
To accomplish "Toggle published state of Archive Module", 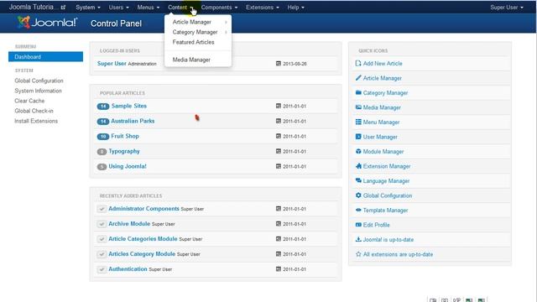I will [x=102, y=224].
